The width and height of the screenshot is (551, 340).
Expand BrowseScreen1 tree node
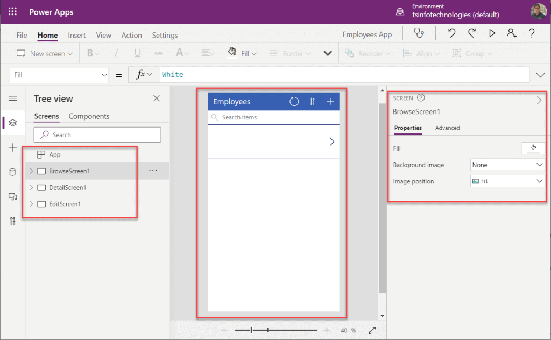tap(31, 171)
